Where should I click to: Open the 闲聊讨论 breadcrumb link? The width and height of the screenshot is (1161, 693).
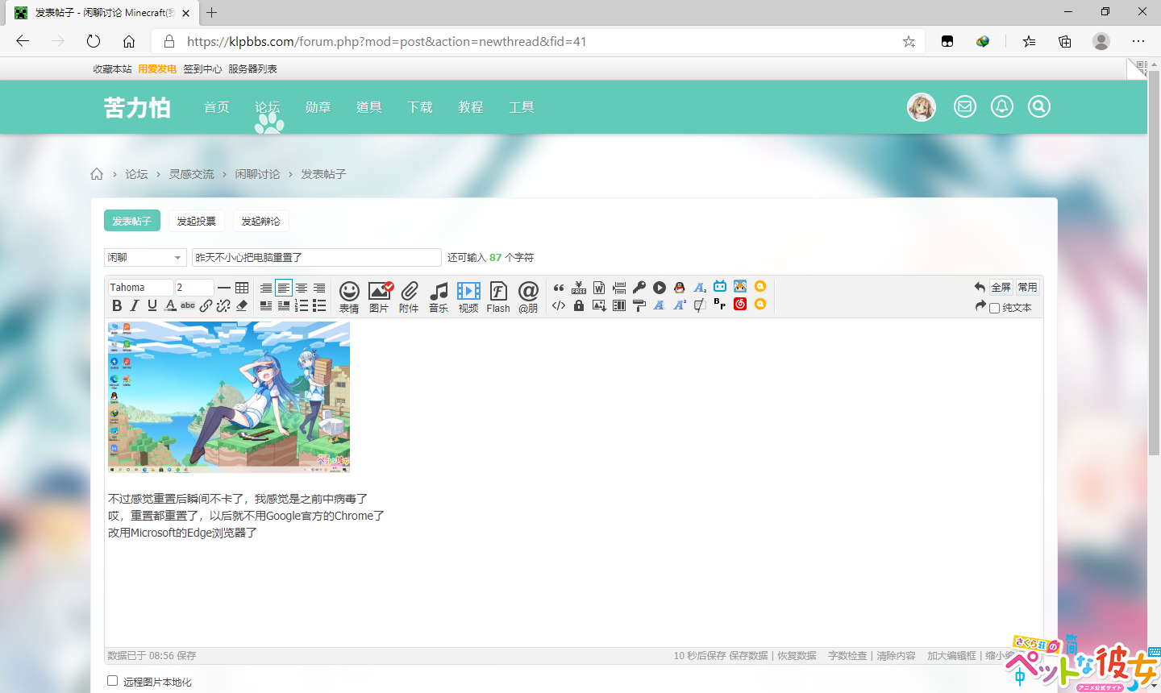pos(258,174)
